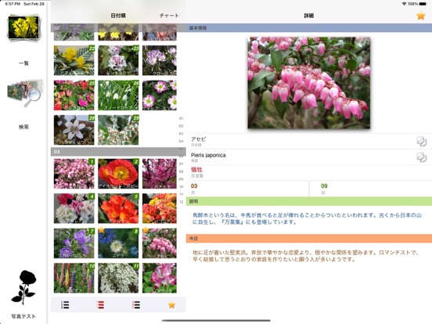Tap the orange 今日 section header
Viewport: 432px width, 324px height.
pyautogui.click(x=309, y=239)
